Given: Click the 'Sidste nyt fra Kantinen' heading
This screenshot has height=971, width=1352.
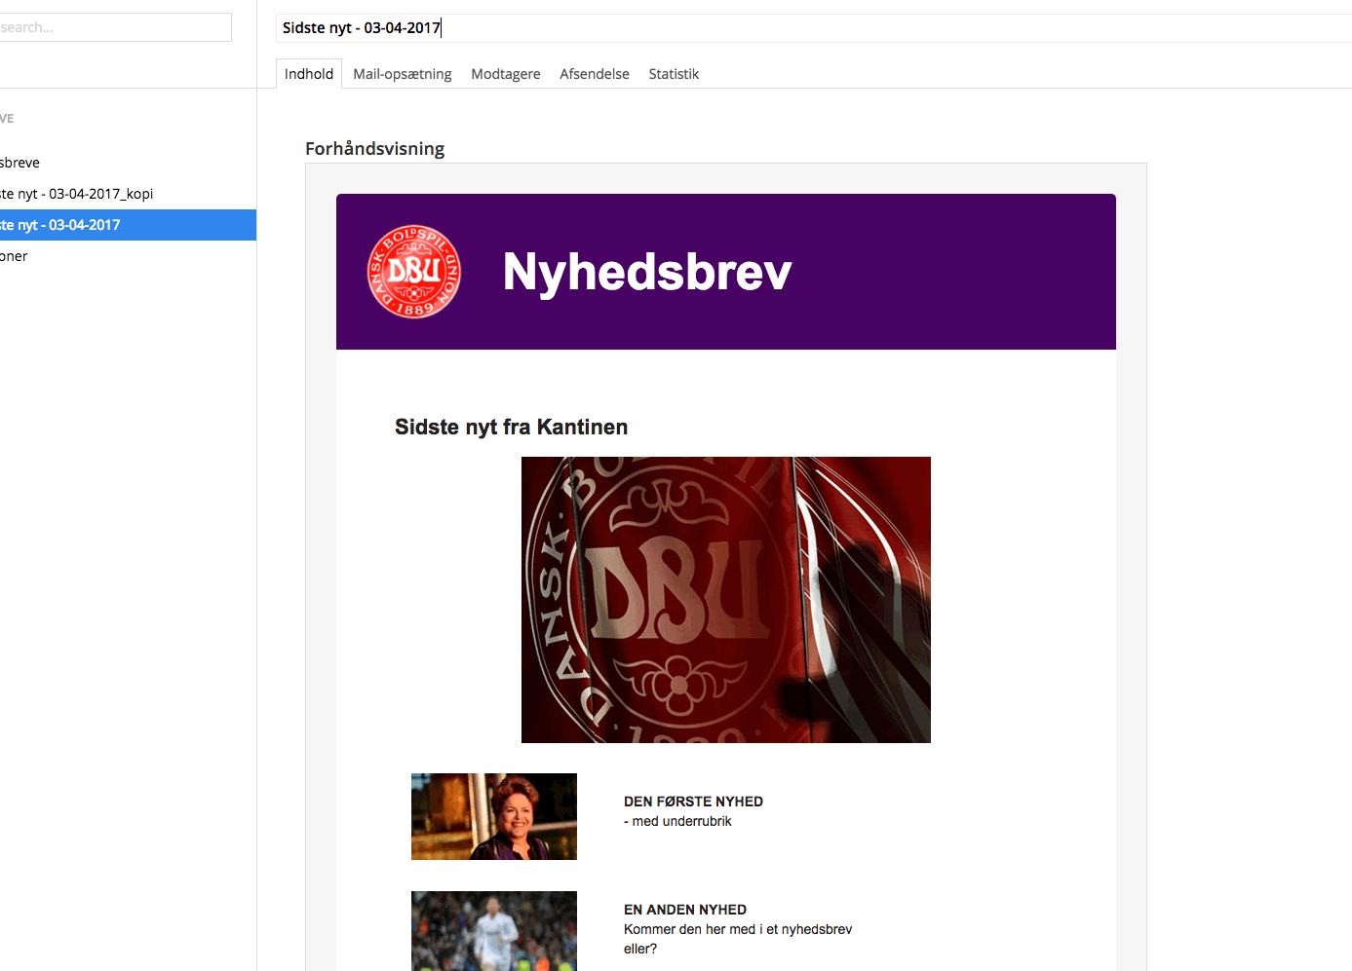Looking at the screenshot, I should pyautogui.click(x=511, y=427).
